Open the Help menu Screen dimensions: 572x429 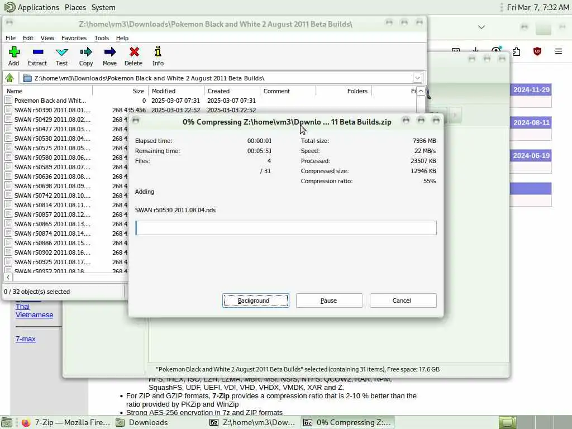coord(122,38)
